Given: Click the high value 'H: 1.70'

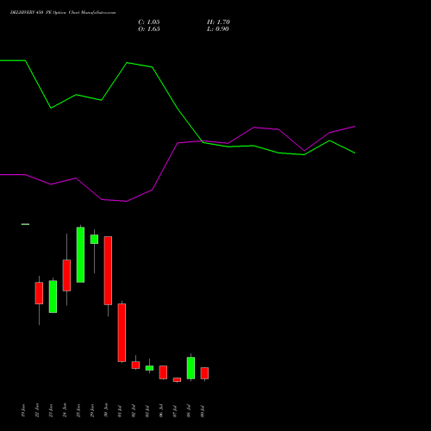Looking at the screenshot, I should 218,22.
